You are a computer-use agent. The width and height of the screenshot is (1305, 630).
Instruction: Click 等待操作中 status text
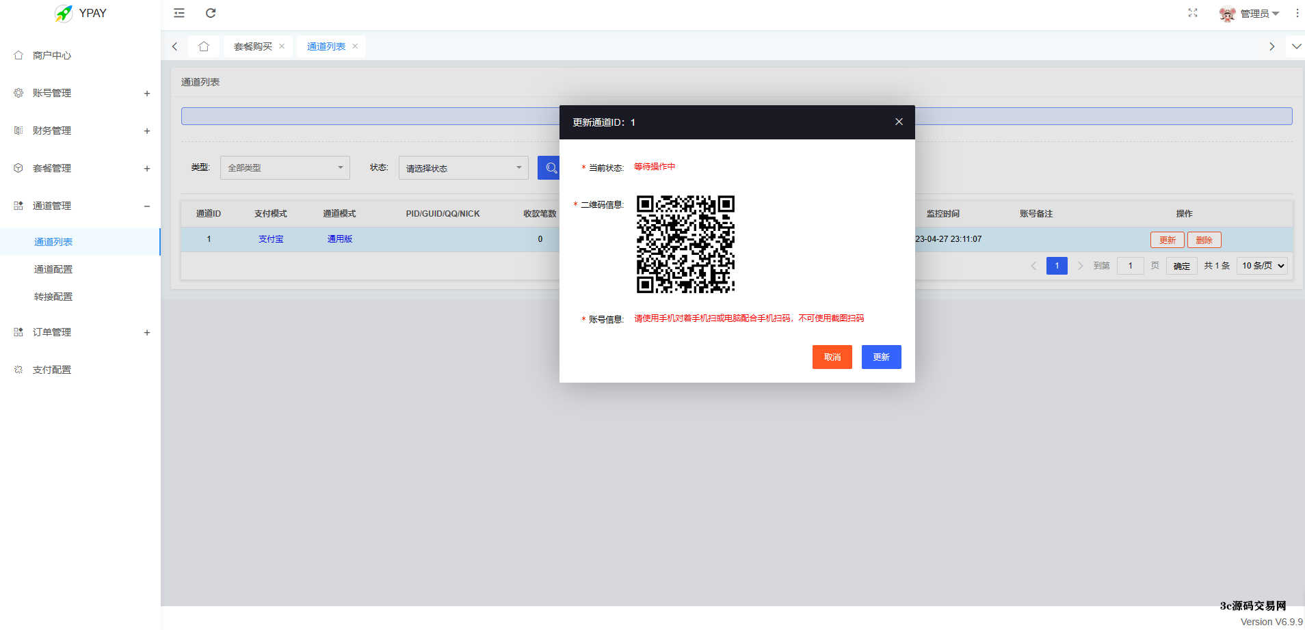pos(655,167)
